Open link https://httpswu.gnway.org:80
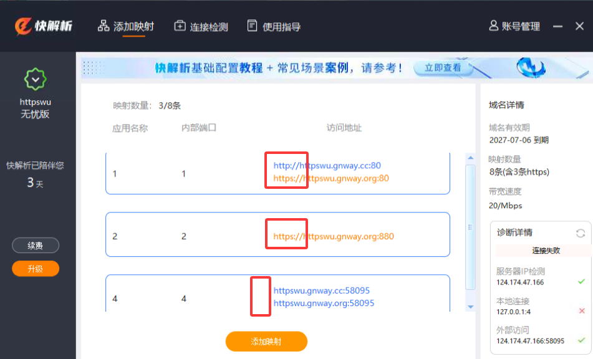Viewport: 593px width, 359px height. [331, 178]
